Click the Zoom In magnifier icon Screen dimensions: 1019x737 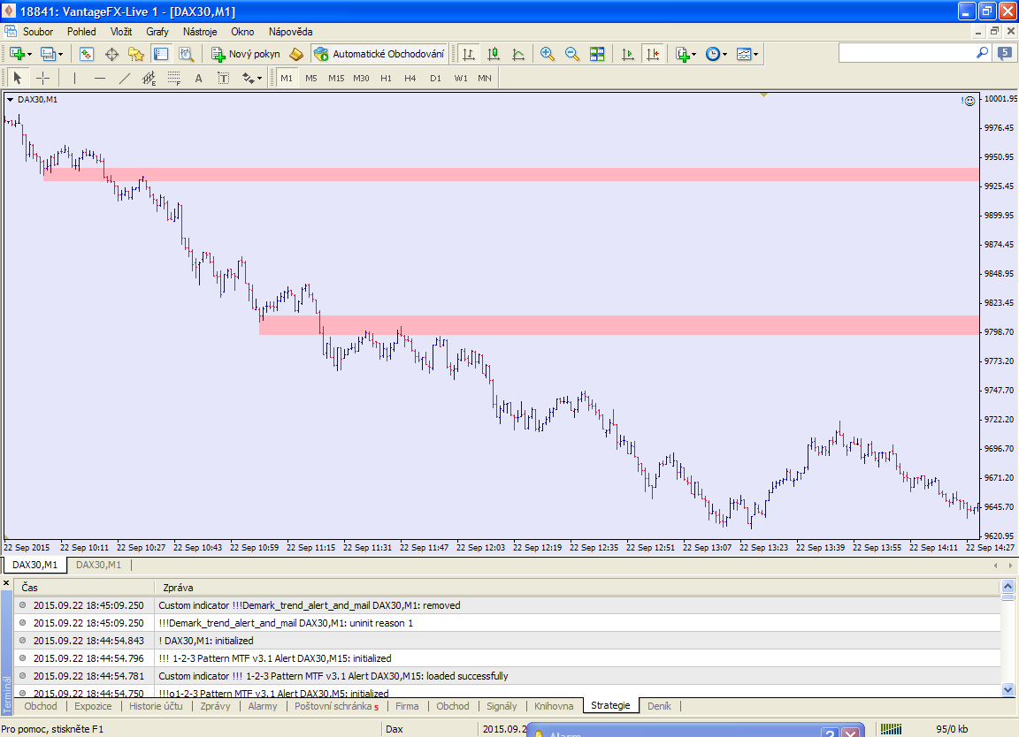pyautogui.click(x=548, y=54)
